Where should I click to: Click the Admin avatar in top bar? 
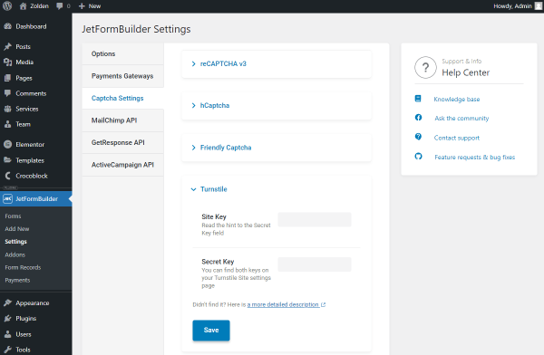539,6
